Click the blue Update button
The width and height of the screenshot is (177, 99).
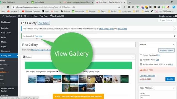pos(170,79)
